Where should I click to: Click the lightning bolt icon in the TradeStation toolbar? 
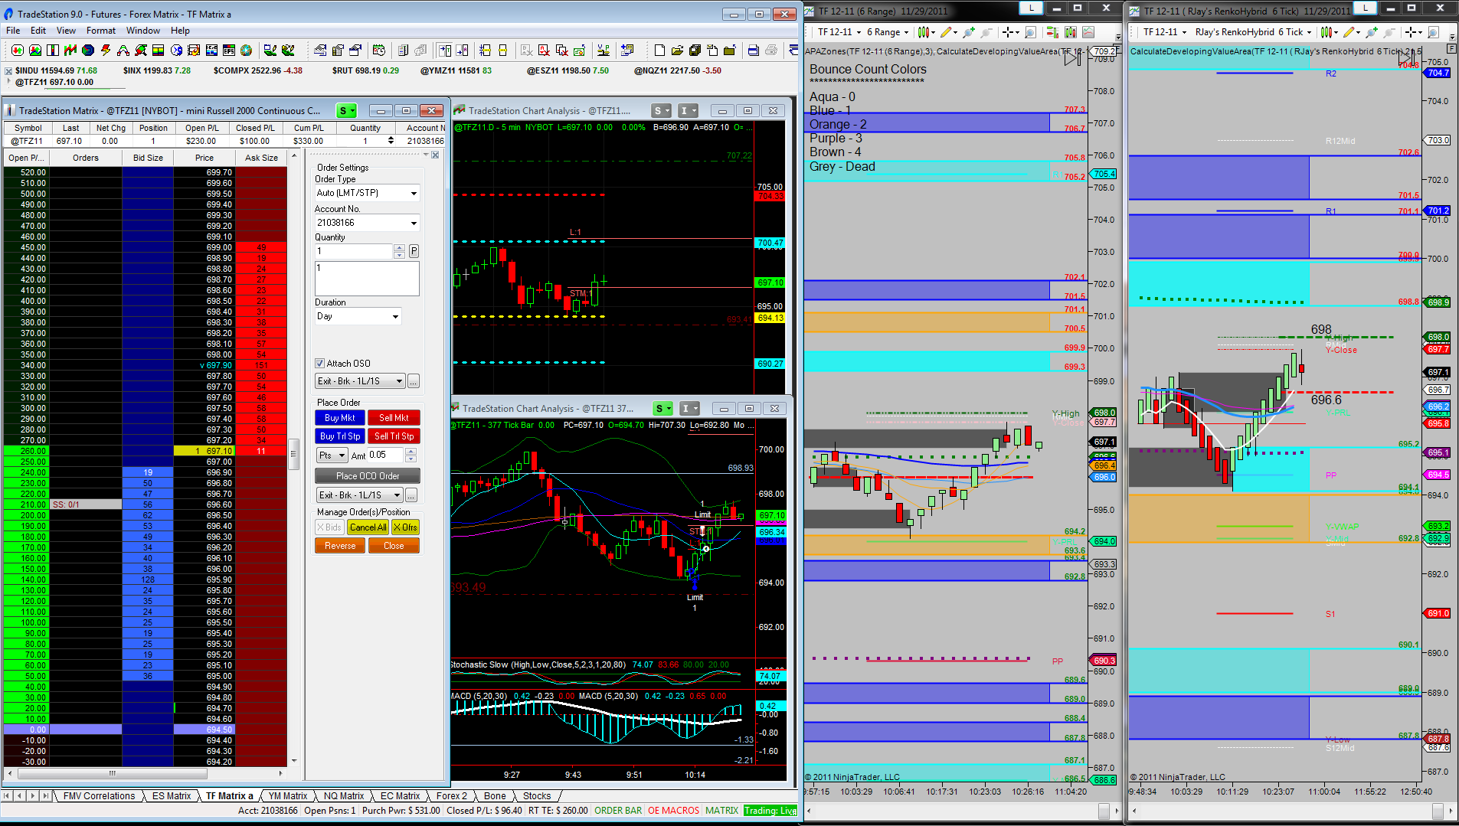[x=106, y=51]
